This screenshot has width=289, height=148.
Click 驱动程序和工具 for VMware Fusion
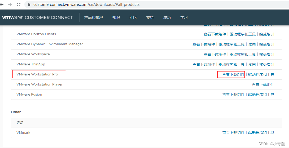click(261, 95)
